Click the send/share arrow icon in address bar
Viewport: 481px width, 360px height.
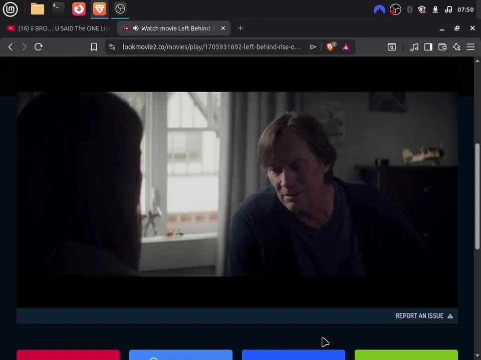click(313, 47)
